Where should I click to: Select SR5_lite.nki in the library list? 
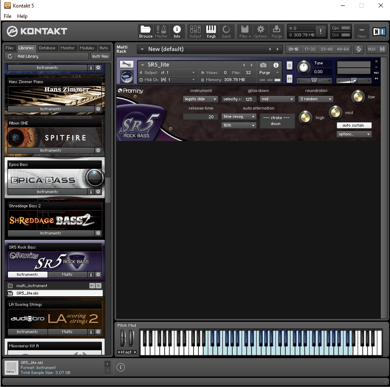(x=55, y=293)
